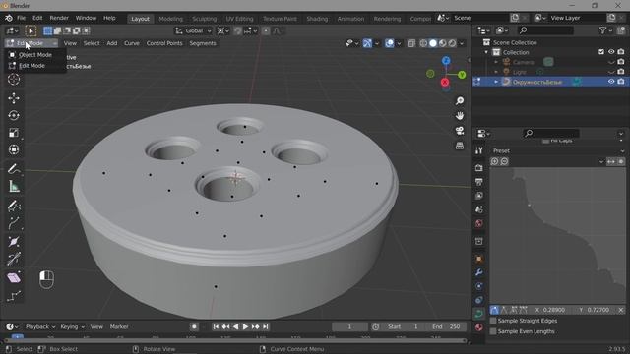Open the Output properties tab

(479, 182)
